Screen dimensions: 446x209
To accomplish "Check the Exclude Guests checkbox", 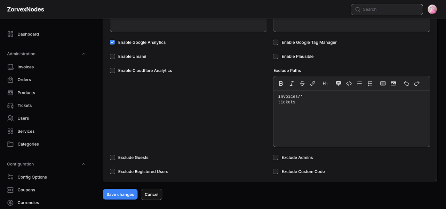I will pos(112,157).
